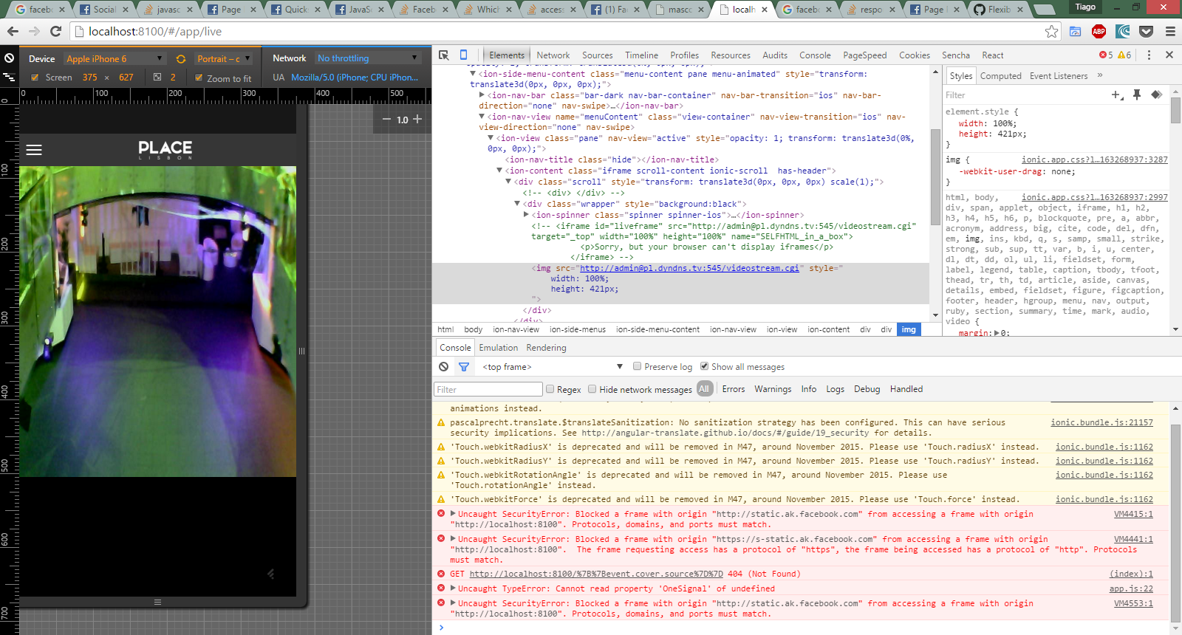Open the app.js:22 source link
Viewport: 1182px width, 635px height.
[1131, 588]
